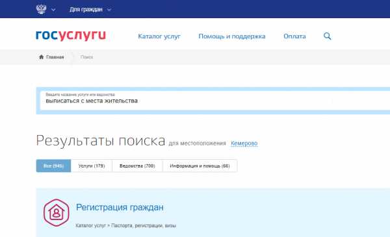Screen dimensions: 390x237
Task: Expand the chevron next to the emblem
Action: pos(53,10)
